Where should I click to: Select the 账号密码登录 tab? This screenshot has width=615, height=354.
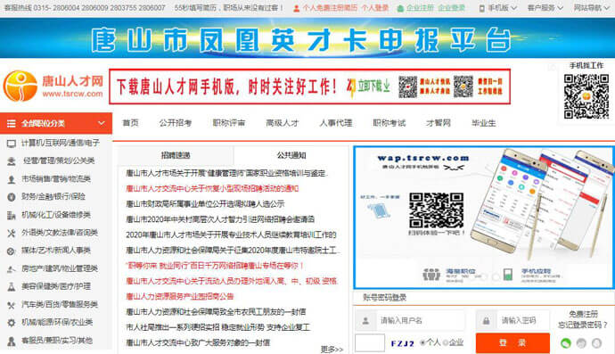click(x=384, y=298)
